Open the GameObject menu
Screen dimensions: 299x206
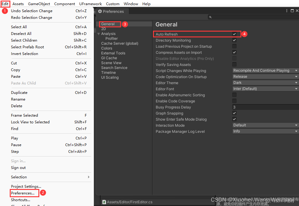(39, 4)
